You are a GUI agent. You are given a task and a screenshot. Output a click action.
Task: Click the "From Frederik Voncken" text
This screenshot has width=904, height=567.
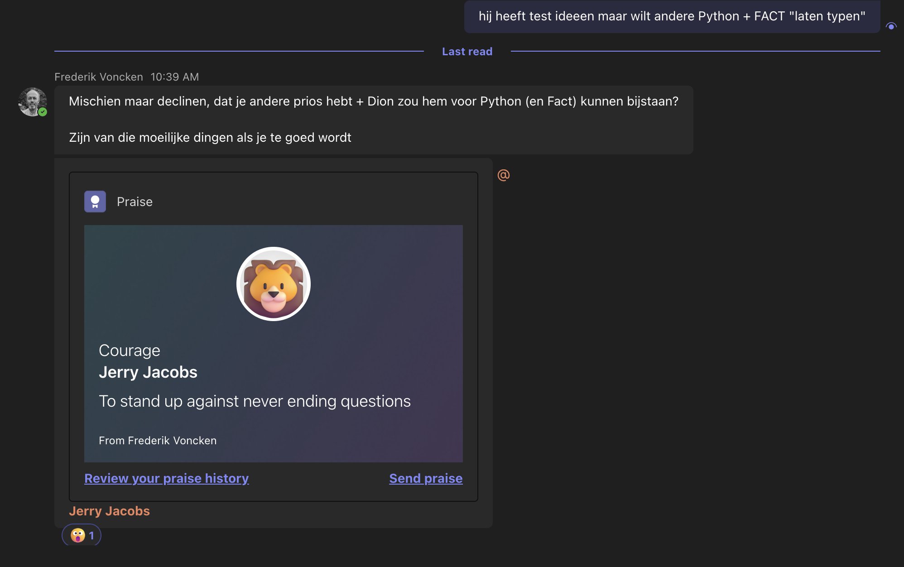[158, 441]
